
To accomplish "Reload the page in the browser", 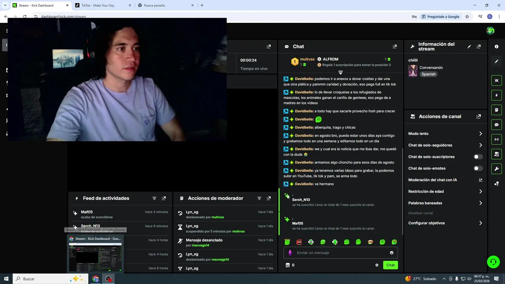I will (24, 17).
